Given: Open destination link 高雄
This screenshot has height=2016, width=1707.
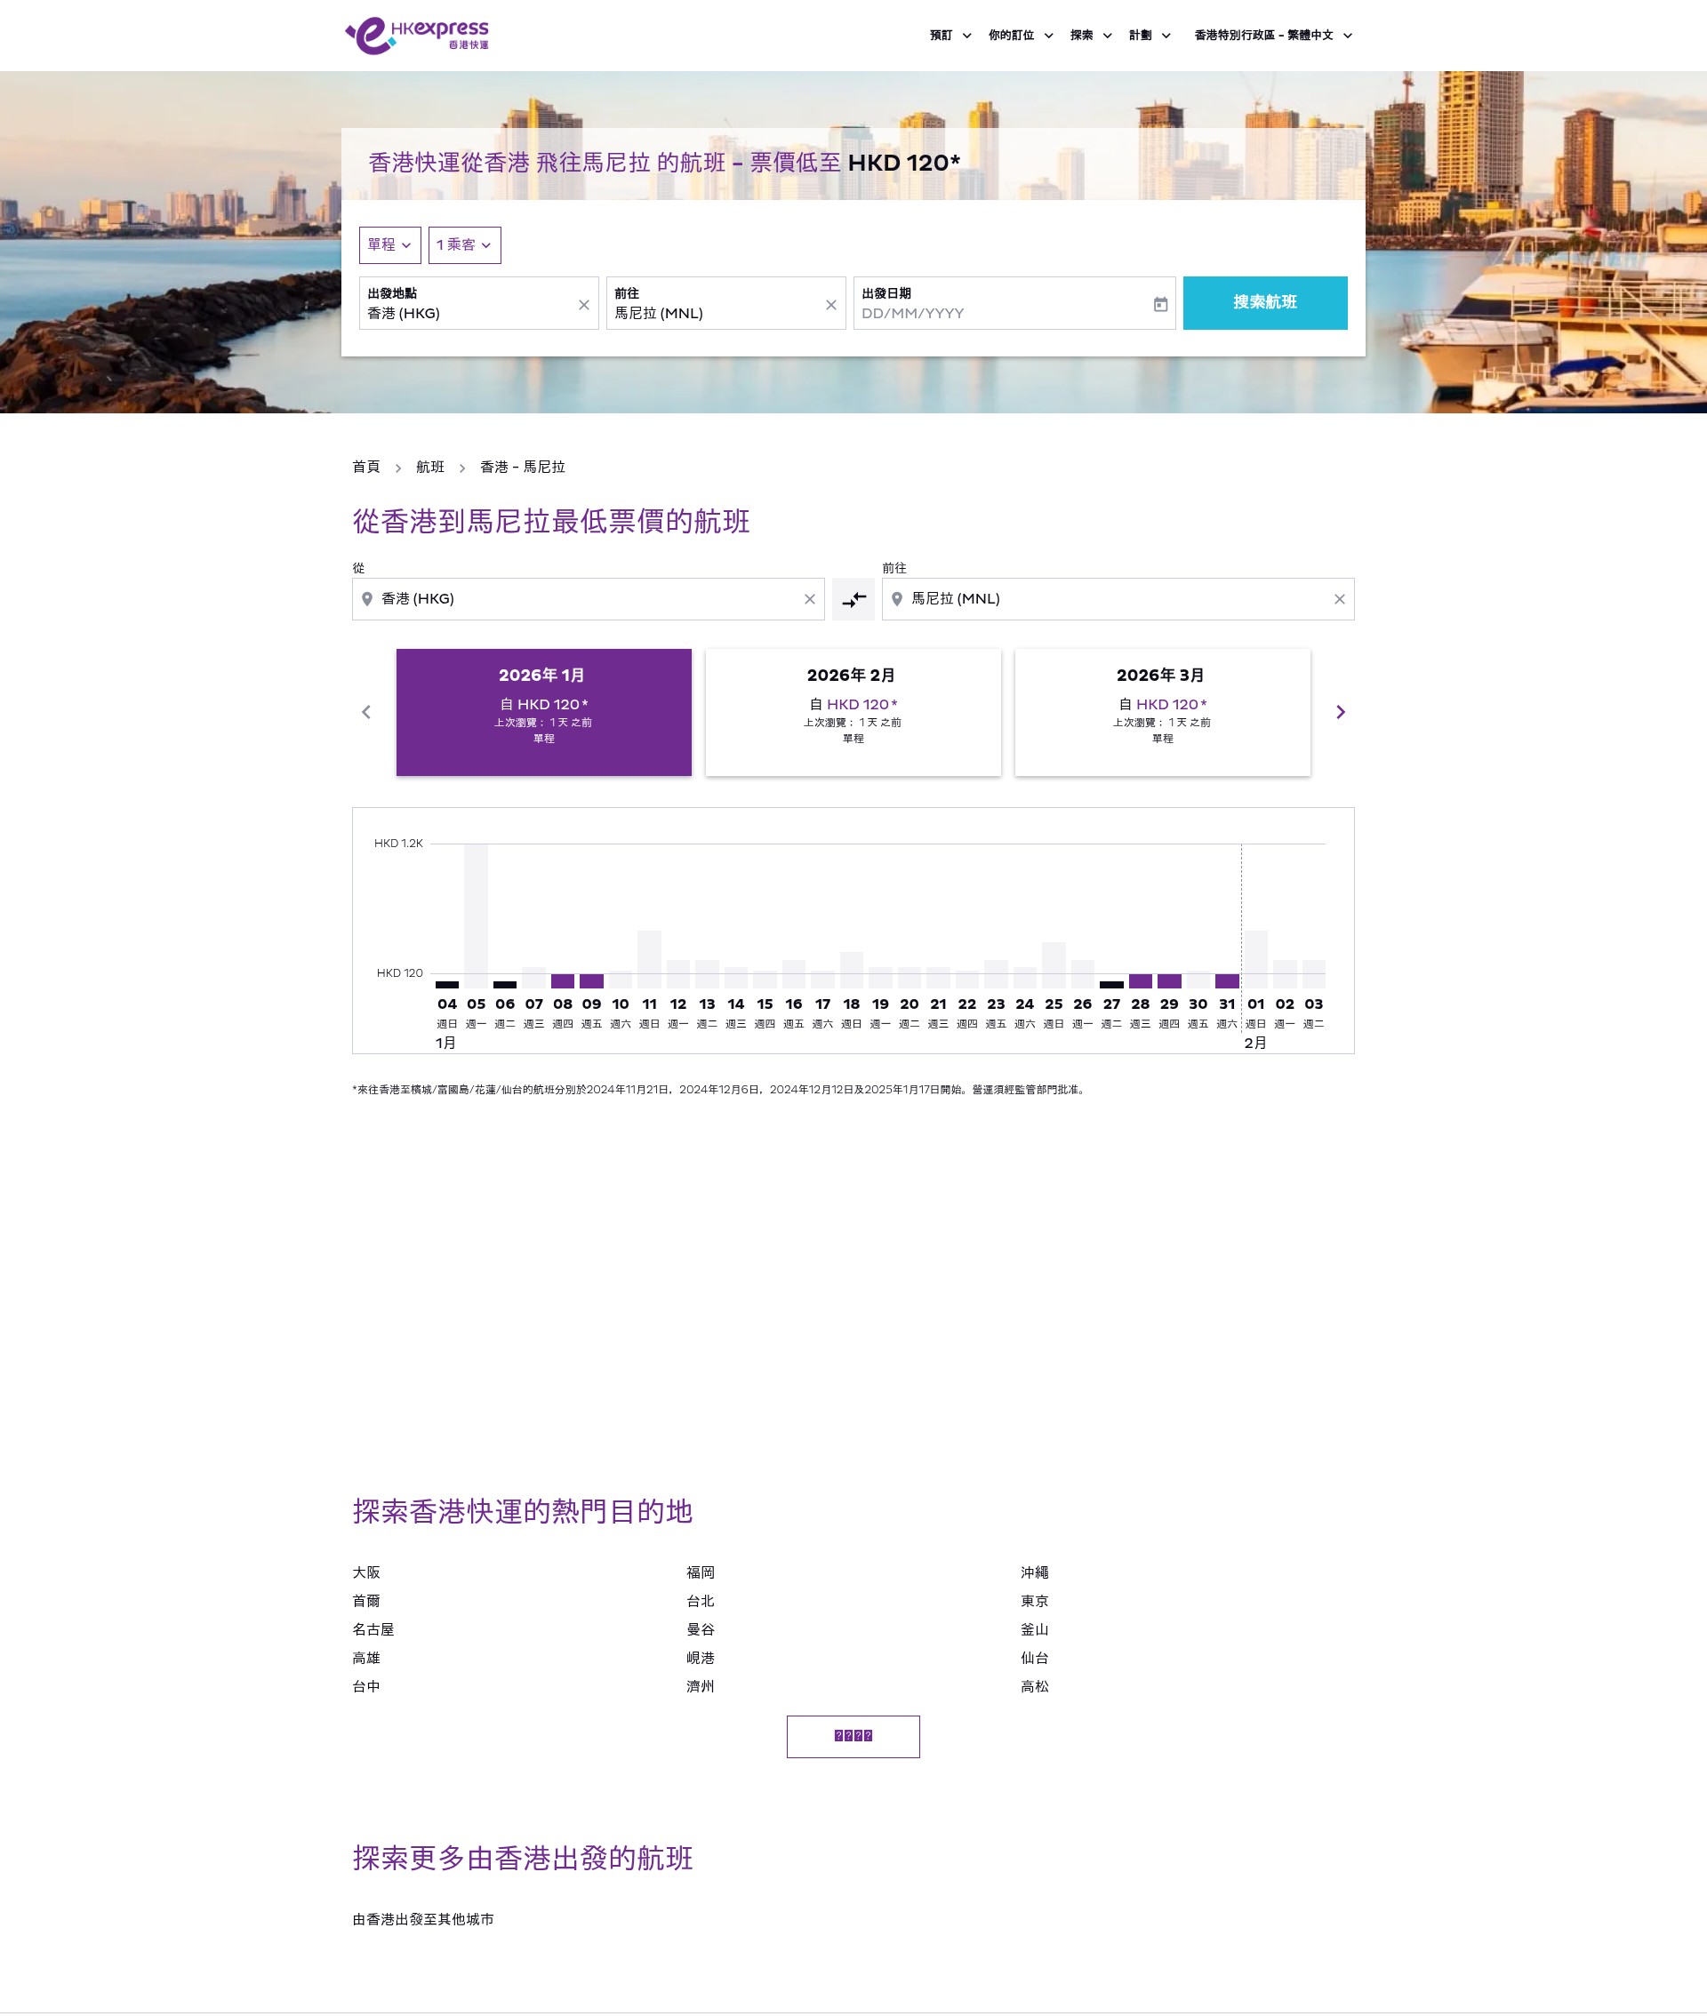Looking at the screenshot, I should click(x=365, y=1658).
